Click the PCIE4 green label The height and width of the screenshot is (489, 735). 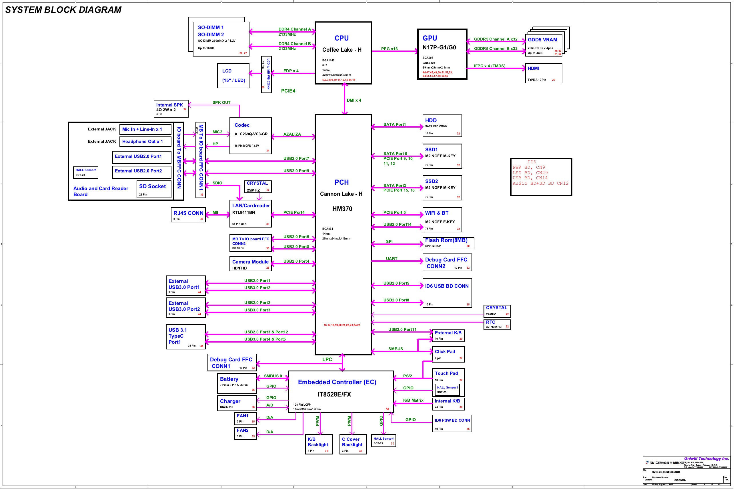tap(288, 91)
